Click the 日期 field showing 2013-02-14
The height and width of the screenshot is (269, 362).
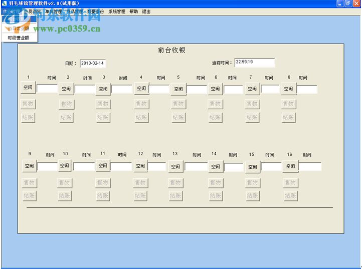pos(93,64)
